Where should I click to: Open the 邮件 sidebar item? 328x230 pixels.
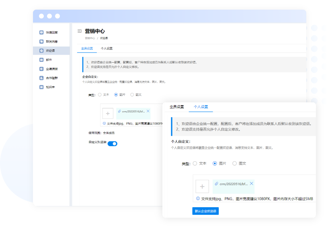click(x=49, y=60)
